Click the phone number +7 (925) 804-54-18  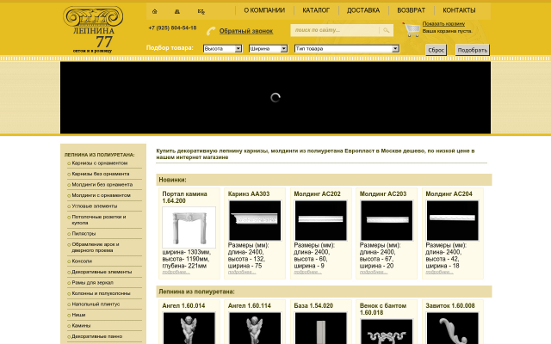172,28
